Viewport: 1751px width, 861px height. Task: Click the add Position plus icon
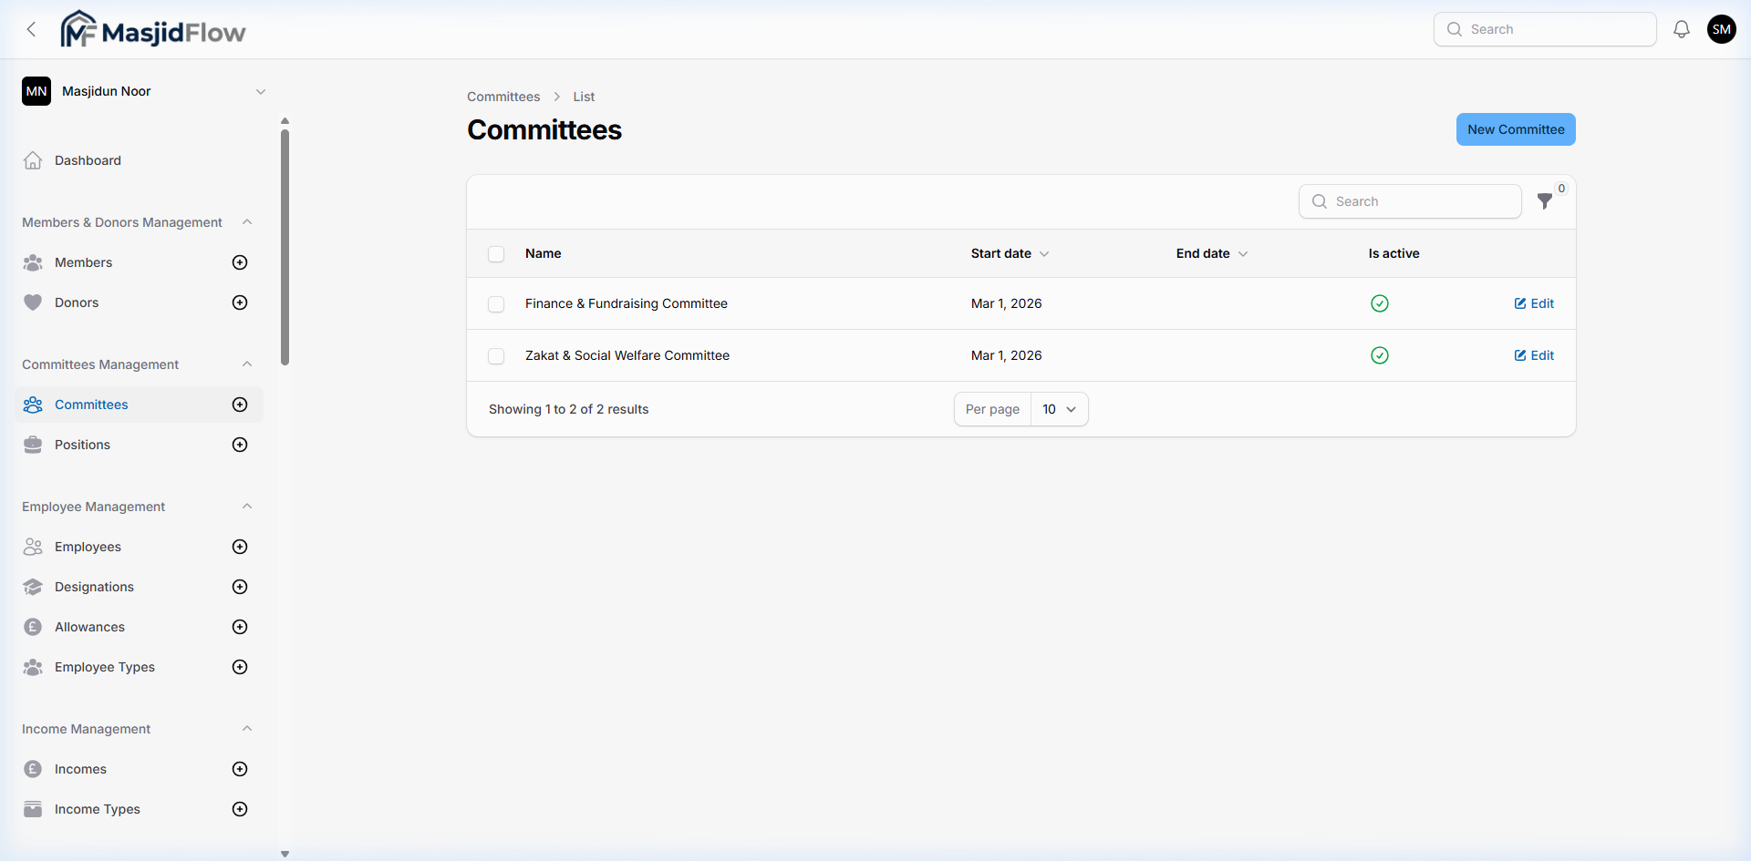coord(239,445)
